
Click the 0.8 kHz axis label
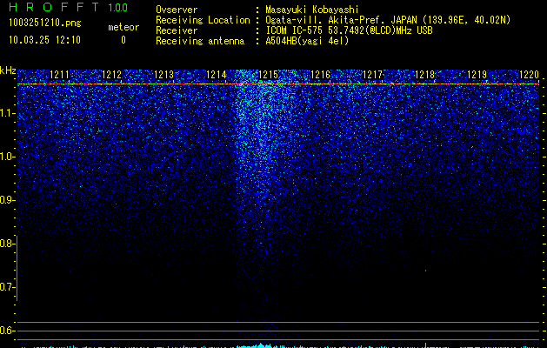(7, 244)
